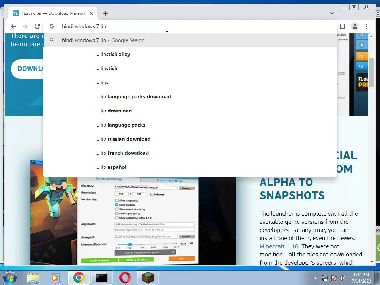
Task: Click the Google icon in address bar
Action: click(x=52, y=26)
